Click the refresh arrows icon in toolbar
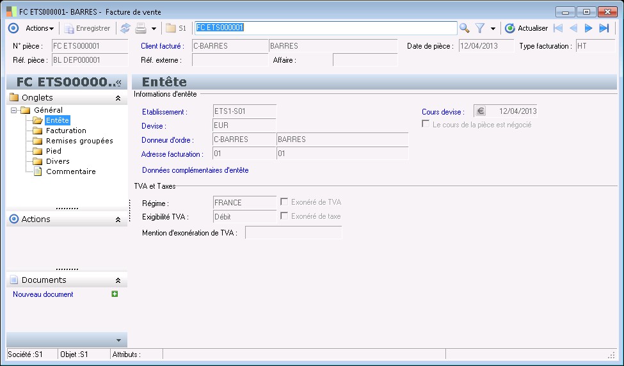The width and height of the screenshot is (624, 366). tap(125, 28)
